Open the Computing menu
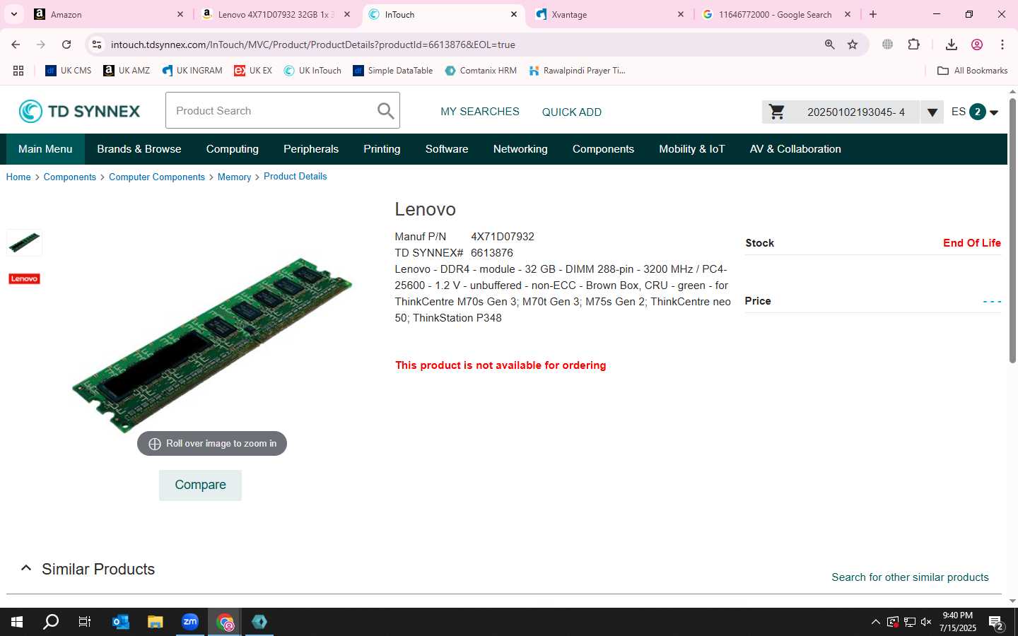 tap(232, 149)
